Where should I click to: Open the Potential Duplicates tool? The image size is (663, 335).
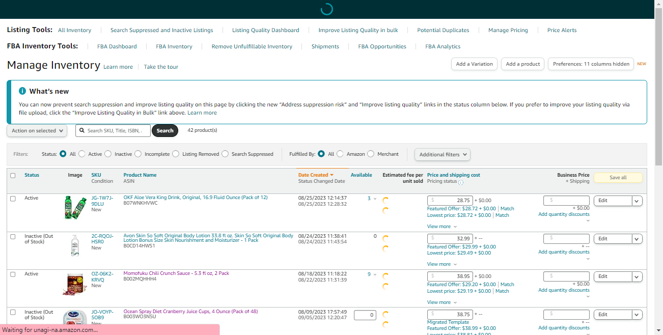coord(443,30)
